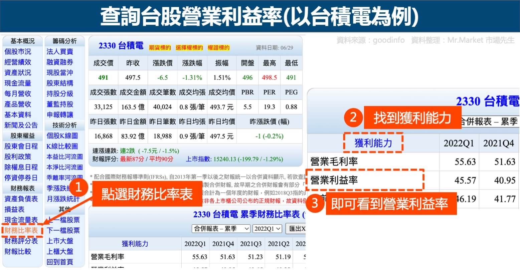
Task: Open the 停資停券日 link
Action: (21, 178)
